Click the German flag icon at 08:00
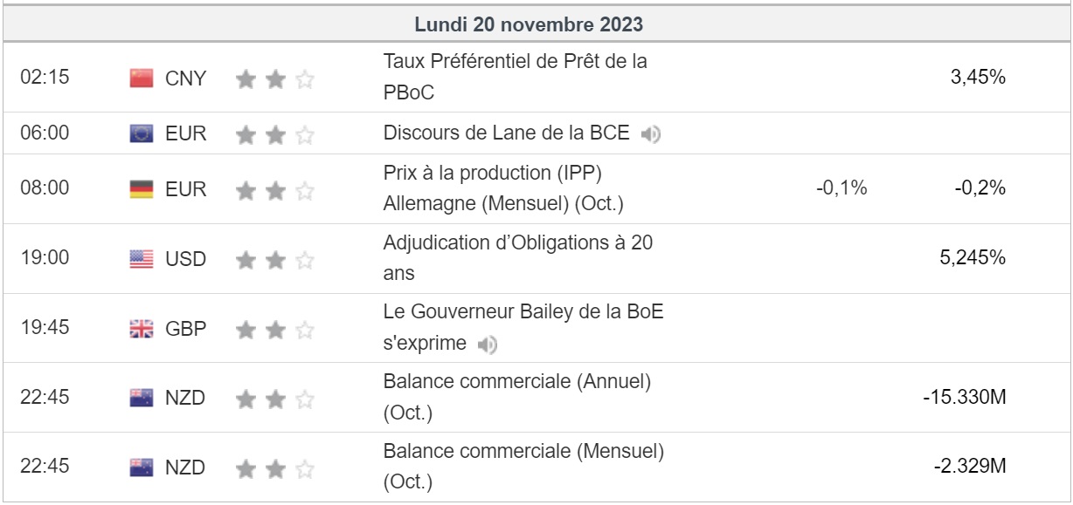Image resolution: width=1073 pixels, height=505 pixels. coord(141,188)
